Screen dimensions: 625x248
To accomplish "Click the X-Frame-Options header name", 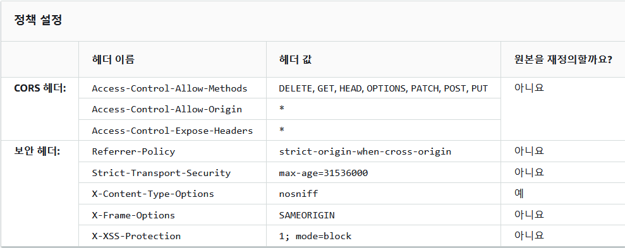I will pos(133,215).
